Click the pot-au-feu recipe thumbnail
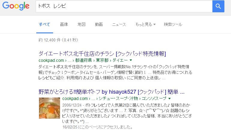 [49, 108]
